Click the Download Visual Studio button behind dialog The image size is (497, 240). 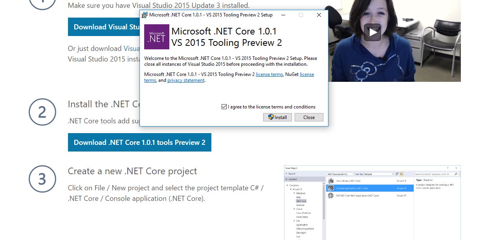coord(104,27)
